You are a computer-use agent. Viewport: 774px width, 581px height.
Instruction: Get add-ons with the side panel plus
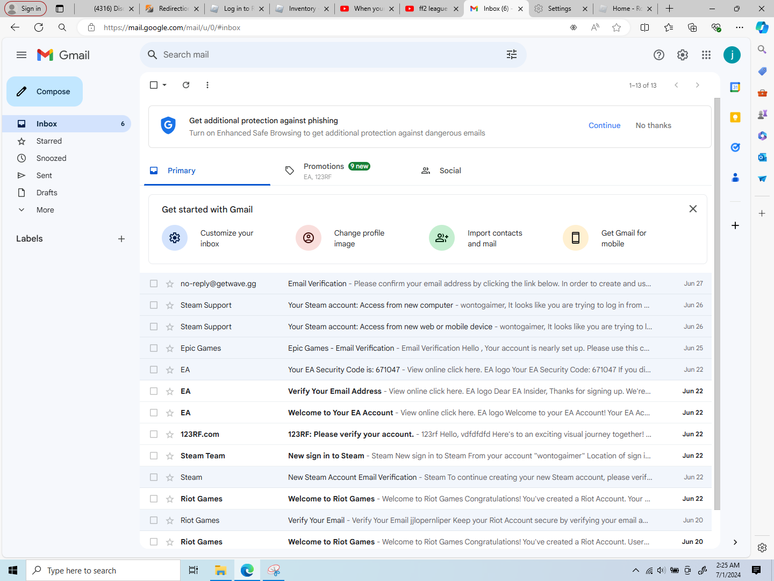pos(735,225)
